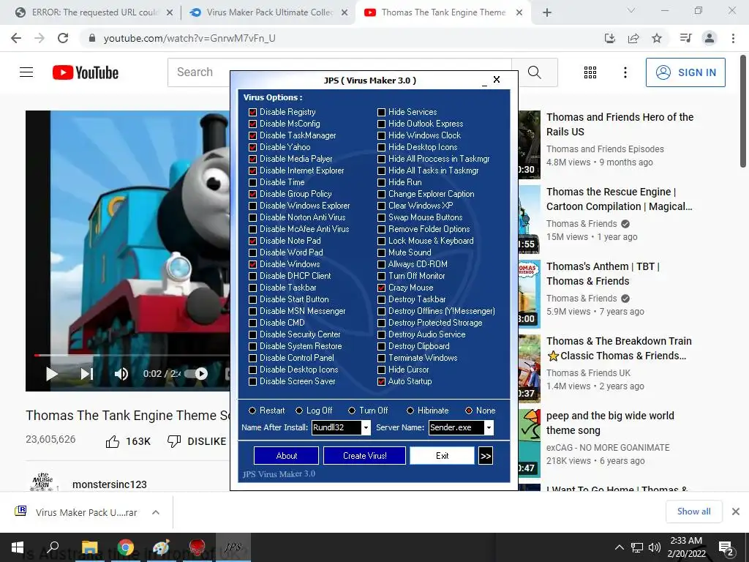The image size is (749, 562).
Task: Open the Chrome tab search chevron
Action: [631, 10]
